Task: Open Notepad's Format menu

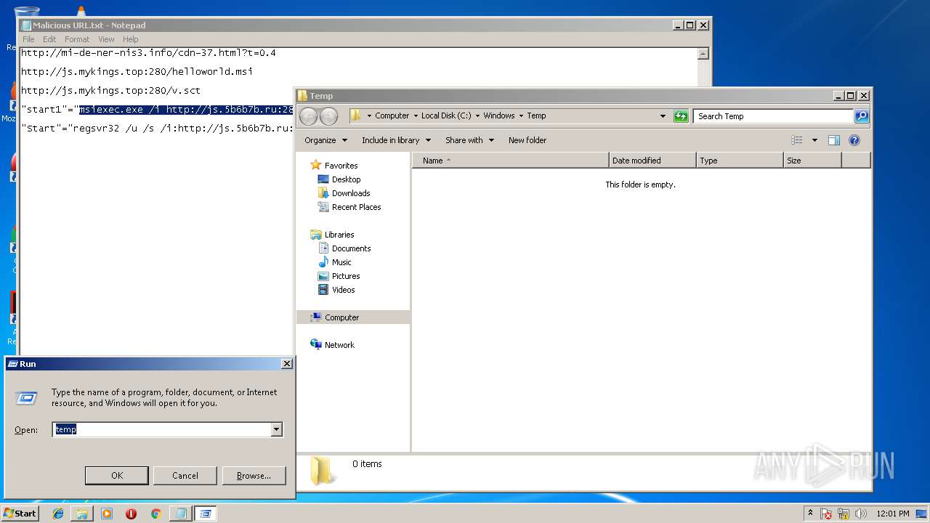Action: pyautogui.click(x=77, y=39)
